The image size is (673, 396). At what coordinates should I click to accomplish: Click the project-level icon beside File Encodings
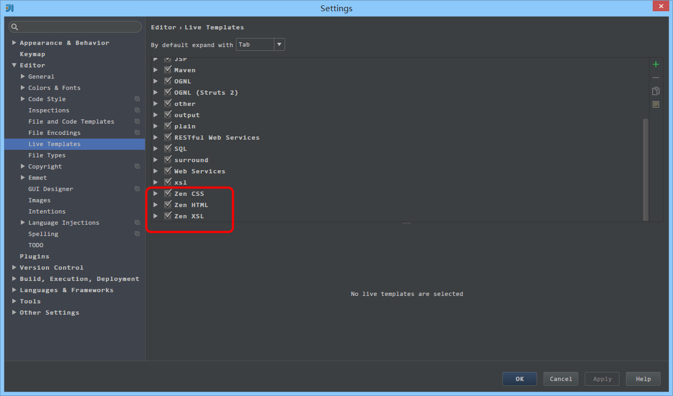click(x=137, y=133)
